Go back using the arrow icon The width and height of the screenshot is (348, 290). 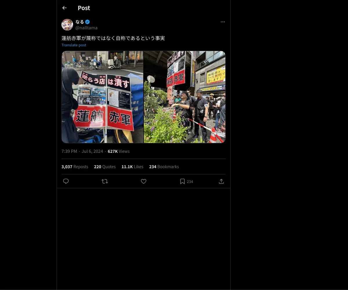(64, 8)
